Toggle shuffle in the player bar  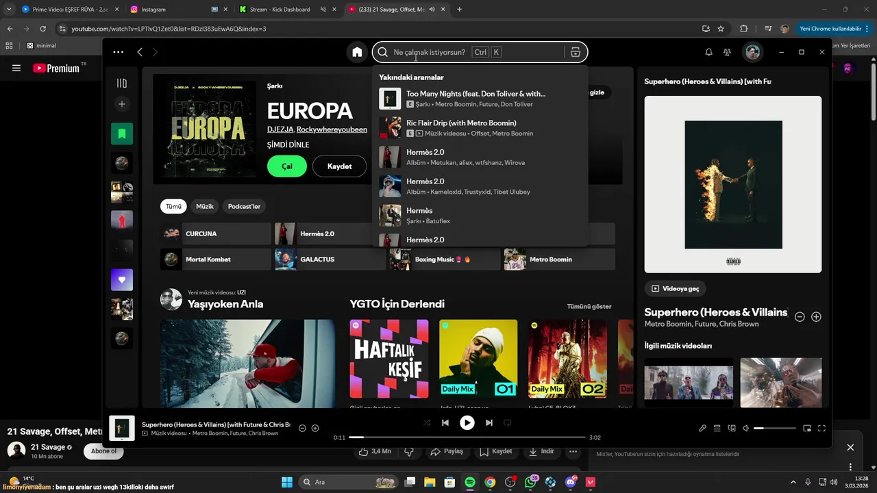[427, 423]
